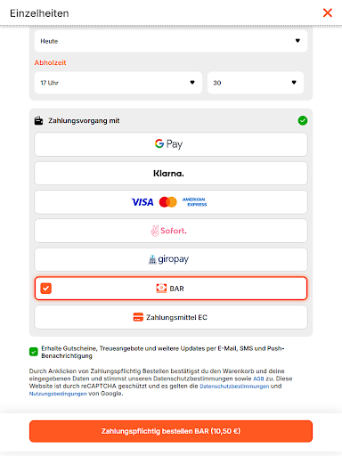The height and width of the screenshot is (456, 342).
Task: Choose Klarna as payment method
Action: pos(171,173)
